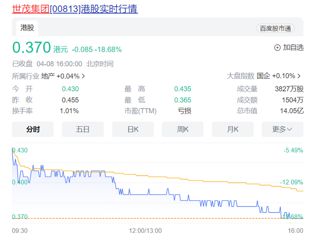Click the 成交额 value 1504万

coord(293,100)
